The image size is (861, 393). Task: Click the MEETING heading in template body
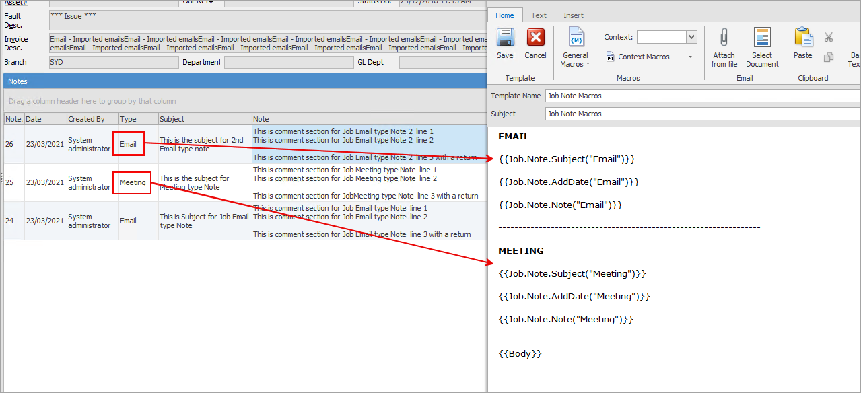tap(521, 251)
